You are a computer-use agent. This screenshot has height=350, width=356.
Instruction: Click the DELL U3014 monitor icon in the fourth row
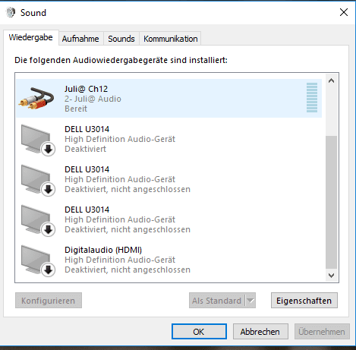click(38, 220)
